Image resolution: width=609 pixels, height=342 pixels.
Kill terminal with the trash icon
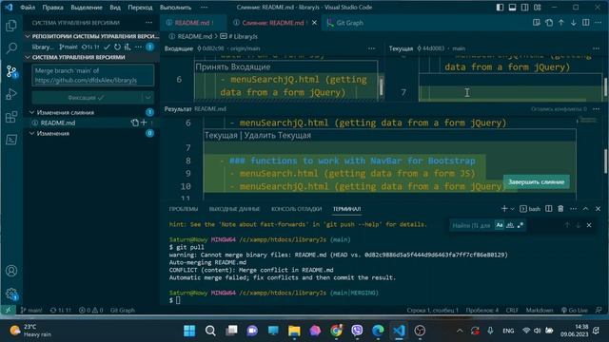560,209
